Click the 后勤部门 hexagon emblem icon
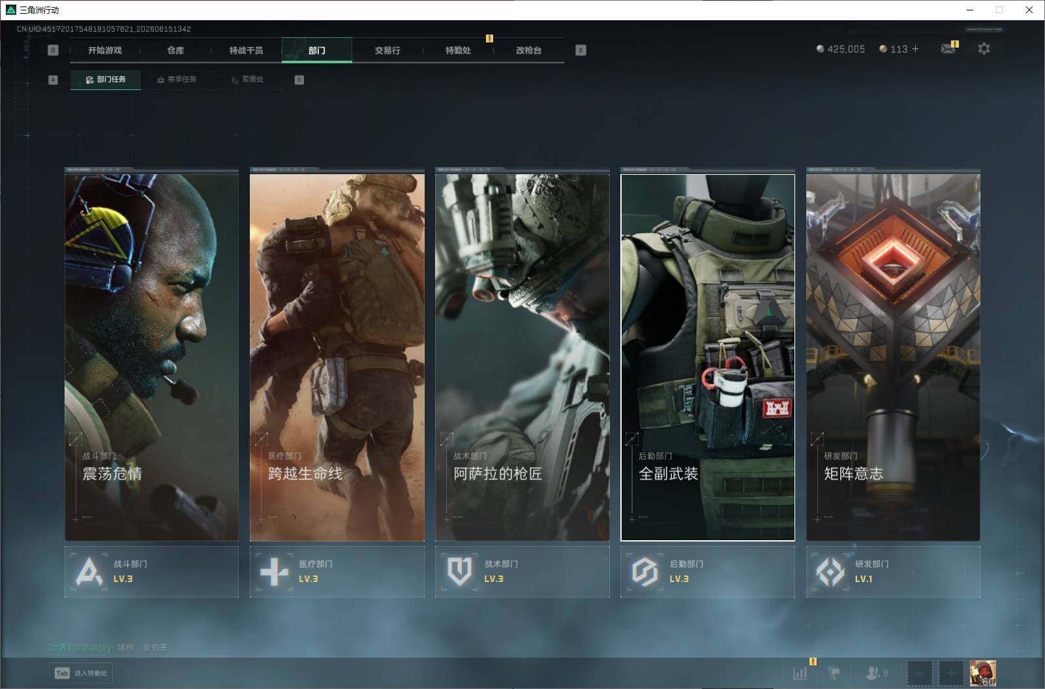This screenshot has width=1045, height=689. pyautogui.click(x=644, y=572)
